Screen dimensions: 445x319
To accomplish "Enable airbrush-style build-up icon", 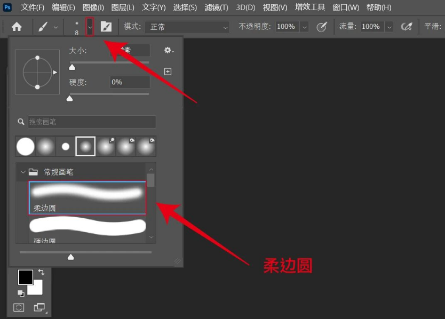I will pyautogui.click(x=407, y=27).
